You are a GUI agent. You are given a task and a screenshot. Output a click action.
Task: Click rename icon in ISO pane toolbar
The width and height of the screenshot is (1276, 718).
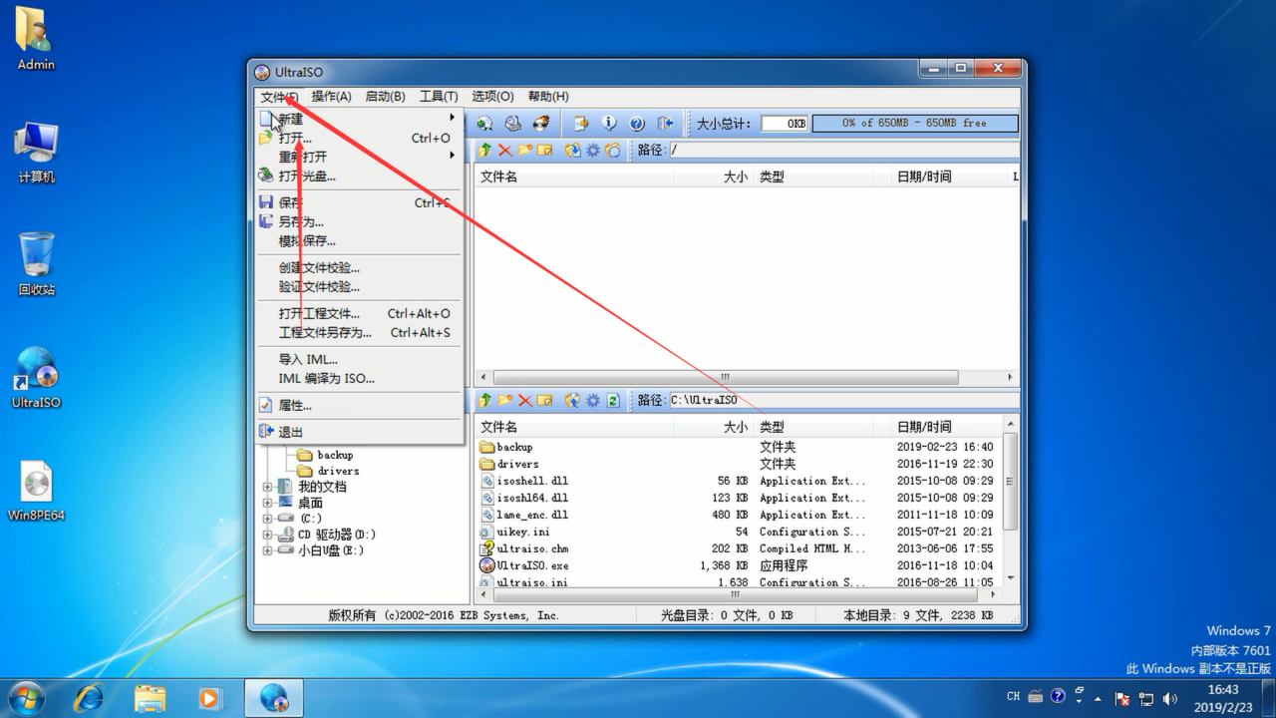click(545, 150)
